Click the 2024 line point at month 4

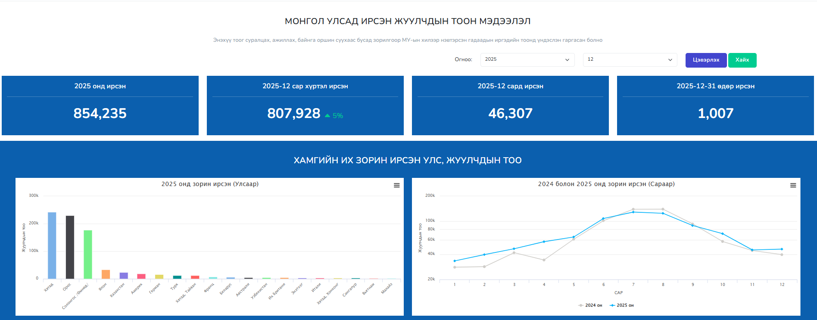click(544, 260)
